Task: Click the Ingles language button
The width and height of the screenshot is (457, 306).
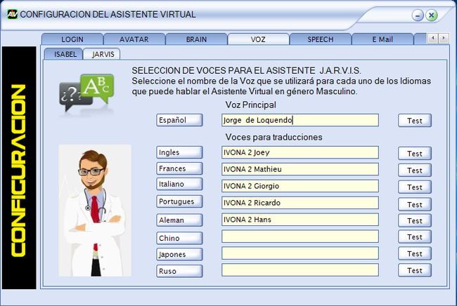Action: pyautogui.click(x=179, y=152)
